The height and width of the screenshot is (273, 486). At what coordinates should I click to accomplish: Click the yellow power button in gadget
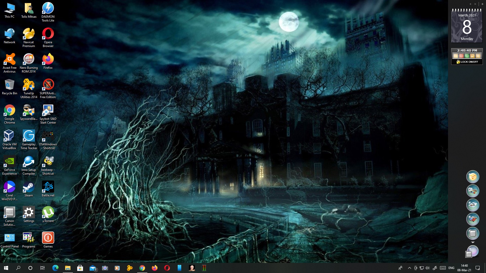coord(456,56)
